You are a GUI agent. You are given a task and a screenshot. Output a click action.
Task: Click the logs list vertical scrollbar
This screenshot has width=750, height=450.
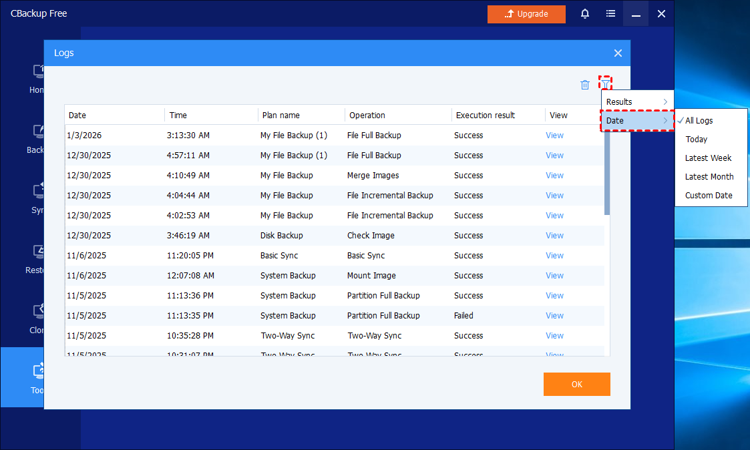tap(607, 174)
